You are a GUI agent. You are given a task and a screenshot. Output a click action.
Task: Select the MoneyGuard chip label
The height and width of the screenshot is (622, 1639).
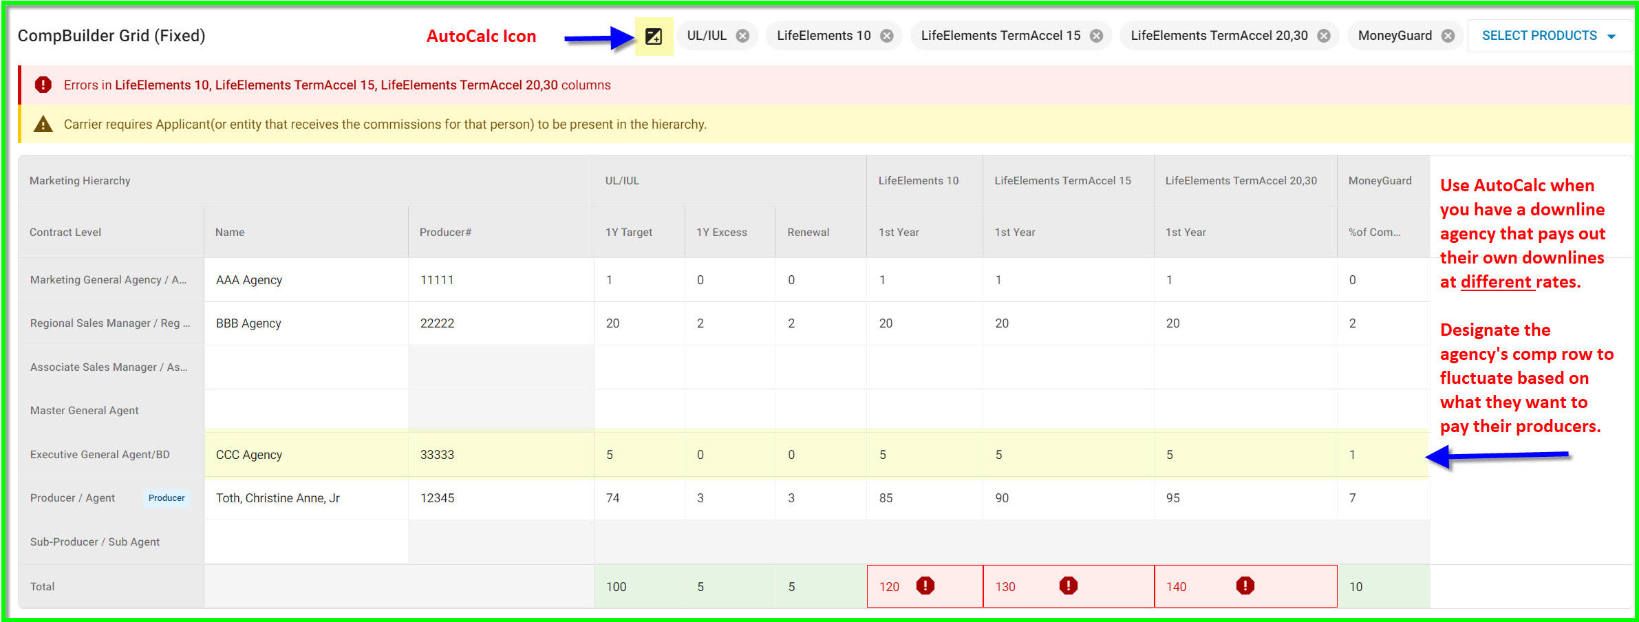coord(1395,36)
